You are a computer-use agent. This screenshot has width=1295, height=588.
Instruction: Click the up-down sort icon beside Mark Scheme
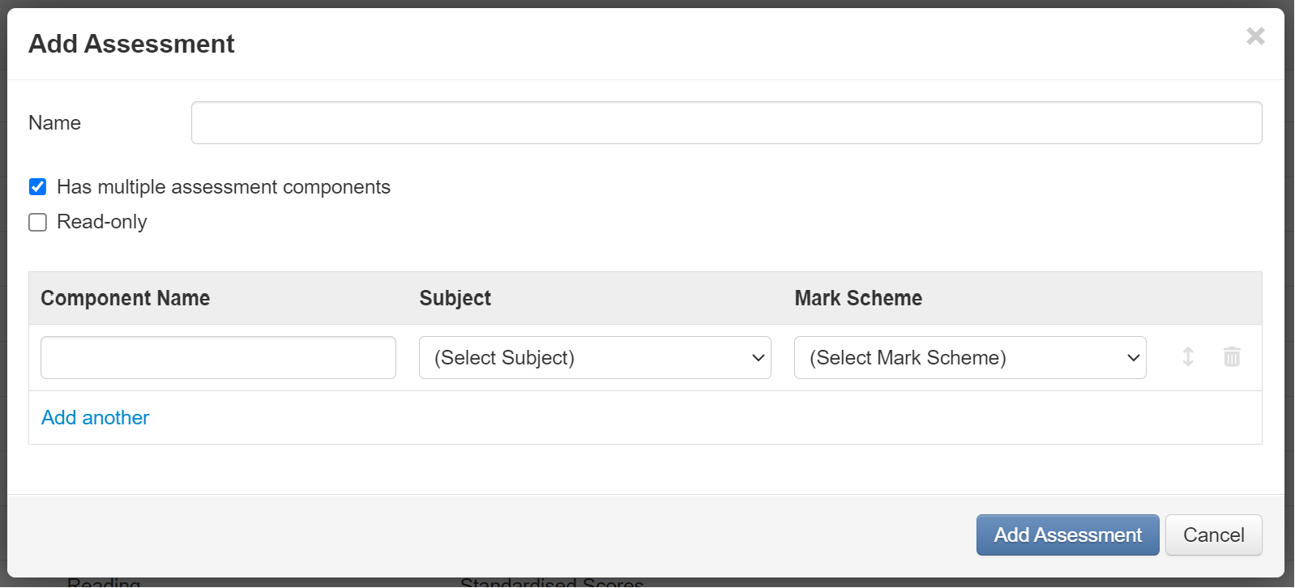coord(1187,356)
